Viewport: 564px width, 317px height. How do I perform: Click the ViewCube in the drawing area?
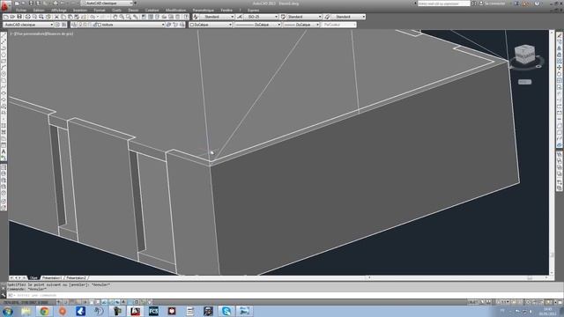[525, 55]
